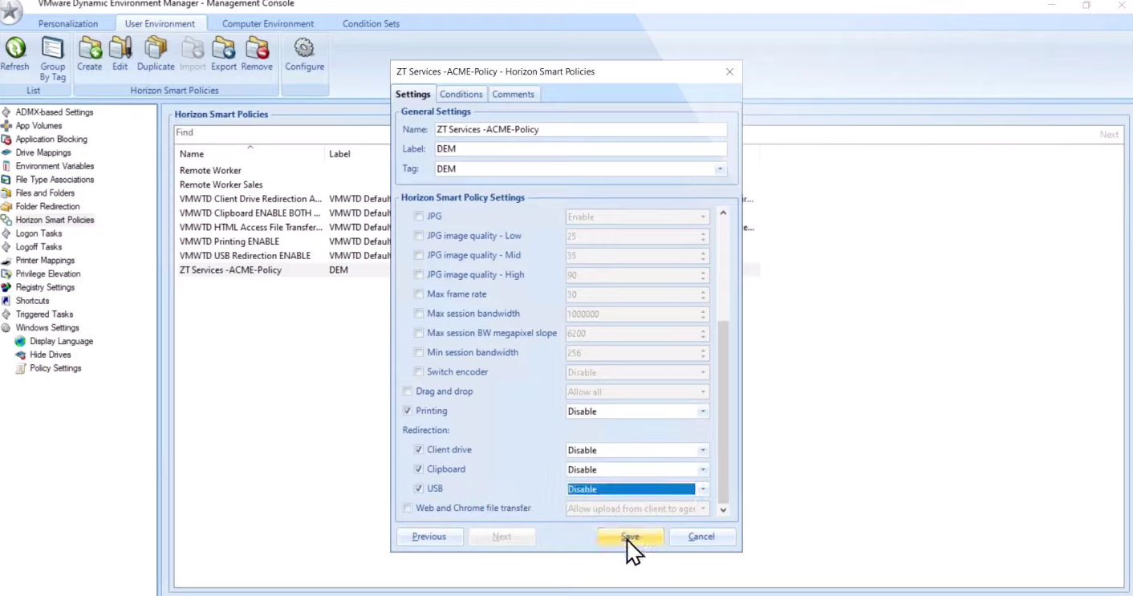Image resolution: width=1133 pixels, height=596 pixels.
Task: Select Display Language under Windows Settings
Action: click(x=61, y=342)
